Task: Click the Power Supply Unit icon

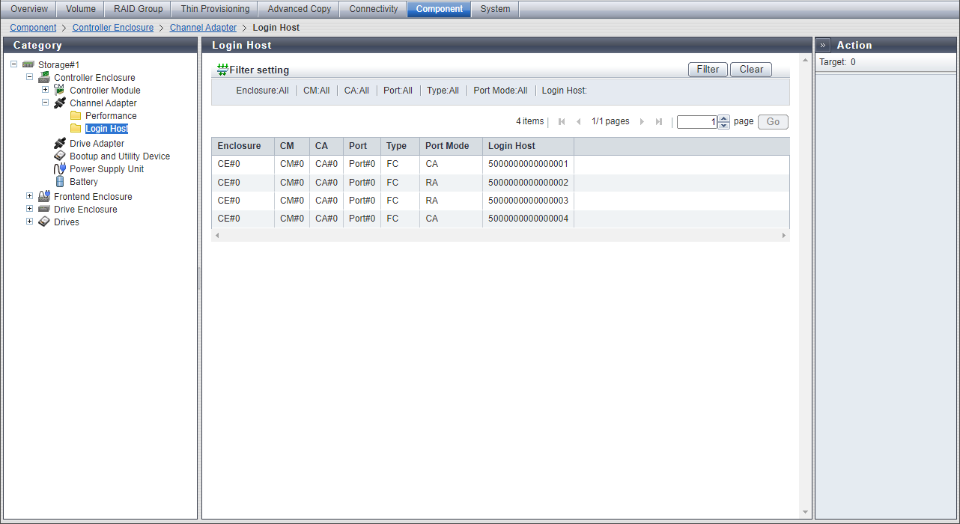Action: pos(60,168)
